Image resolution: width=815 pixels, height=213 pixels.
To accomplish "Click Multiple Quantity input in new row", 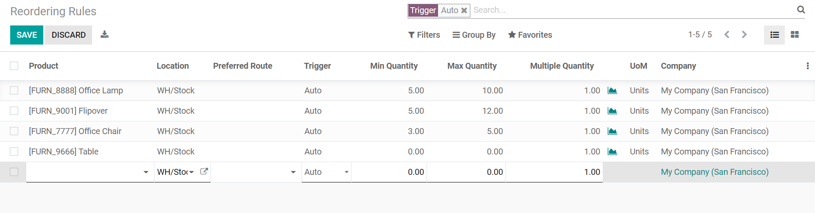I will point(554,172).
